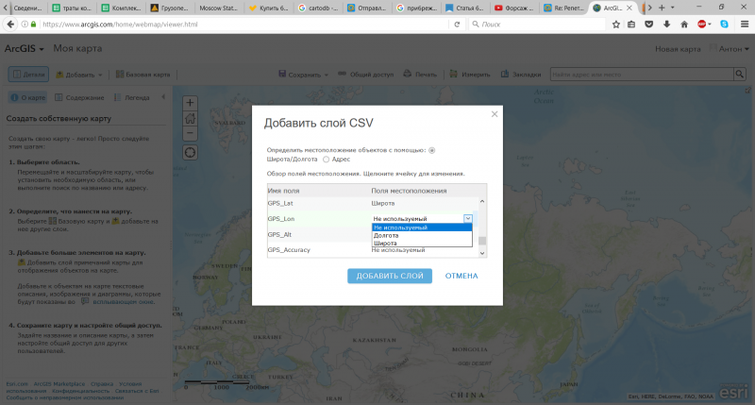The width and height of the screenshot is (755, 405).
Task: Switch to the Легенда tab
Action: pos(131,96)
